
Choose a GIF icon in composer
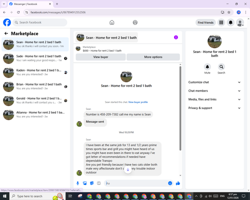(99, 183)
